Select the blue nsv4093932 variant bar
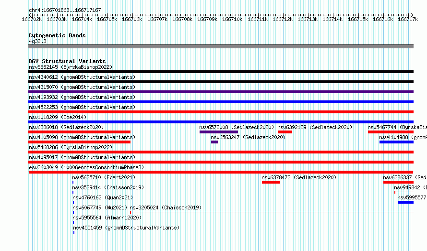Image resolution: width=427 pixels, height=251 pixels. pyautogui.click(x=221, y=102)
